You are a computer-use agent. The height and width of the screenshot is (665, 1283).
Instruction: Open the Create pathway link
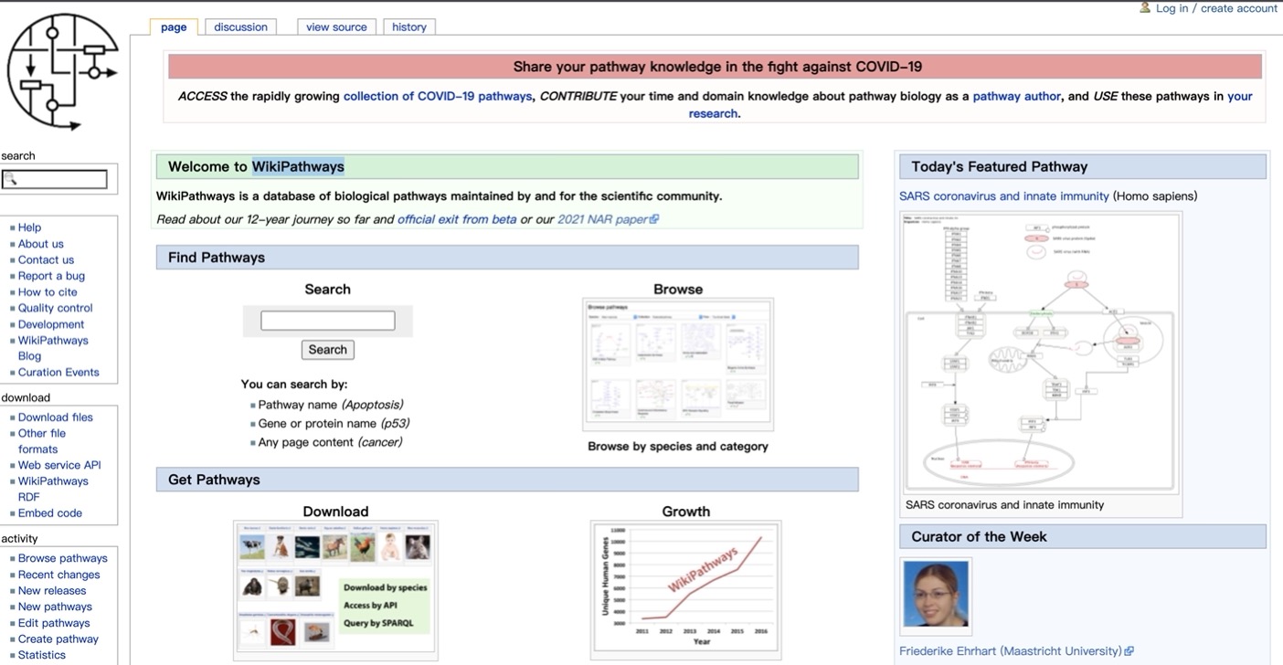pyautogui.click(x=58, y=639)
